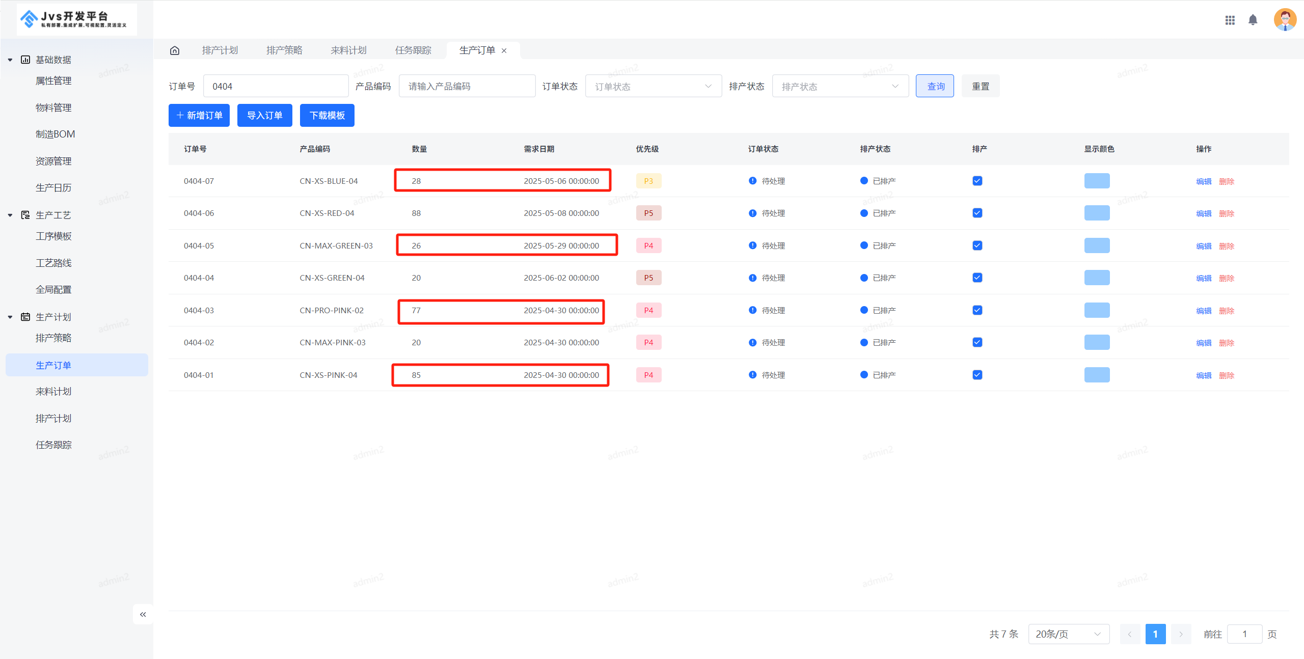Viewport: 1304px width, 659px height.
Task: Open the 订单状态 dropdown filter
Action: (x=654, y=86)
